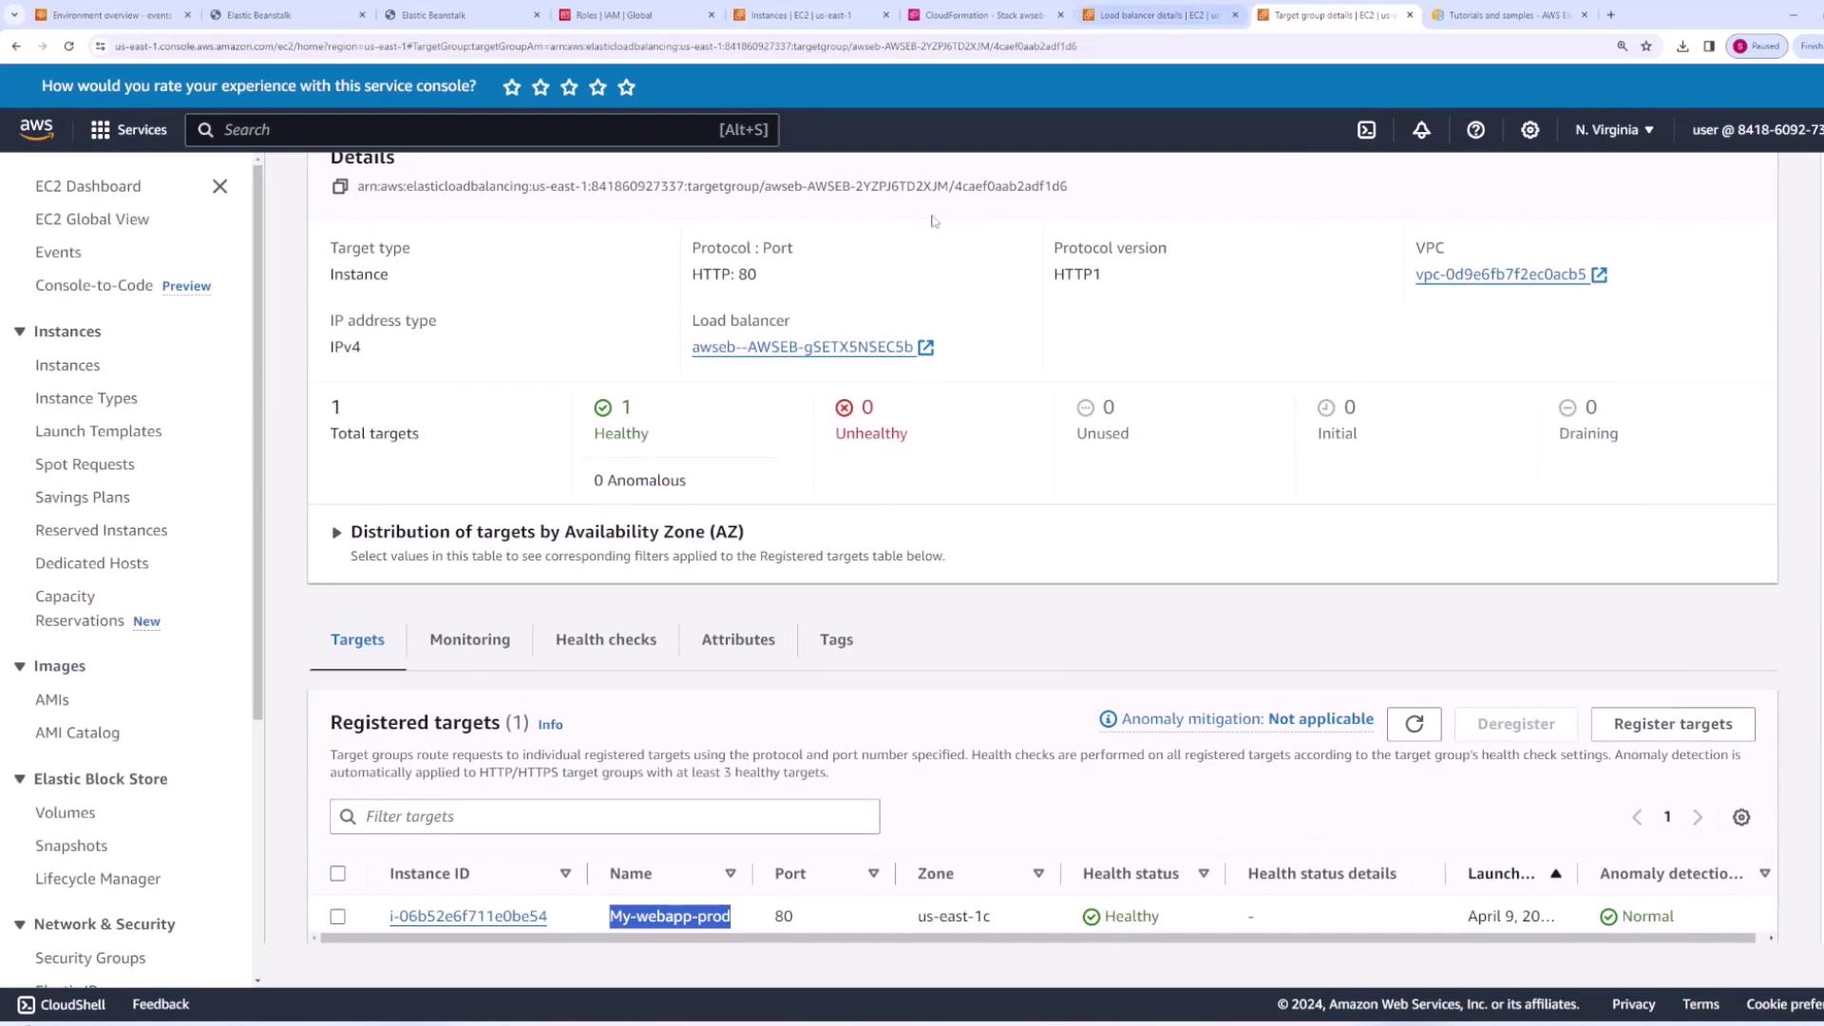1824x1026 pixels.
Task: Refresh the registered targets list
Action: 1414,724
